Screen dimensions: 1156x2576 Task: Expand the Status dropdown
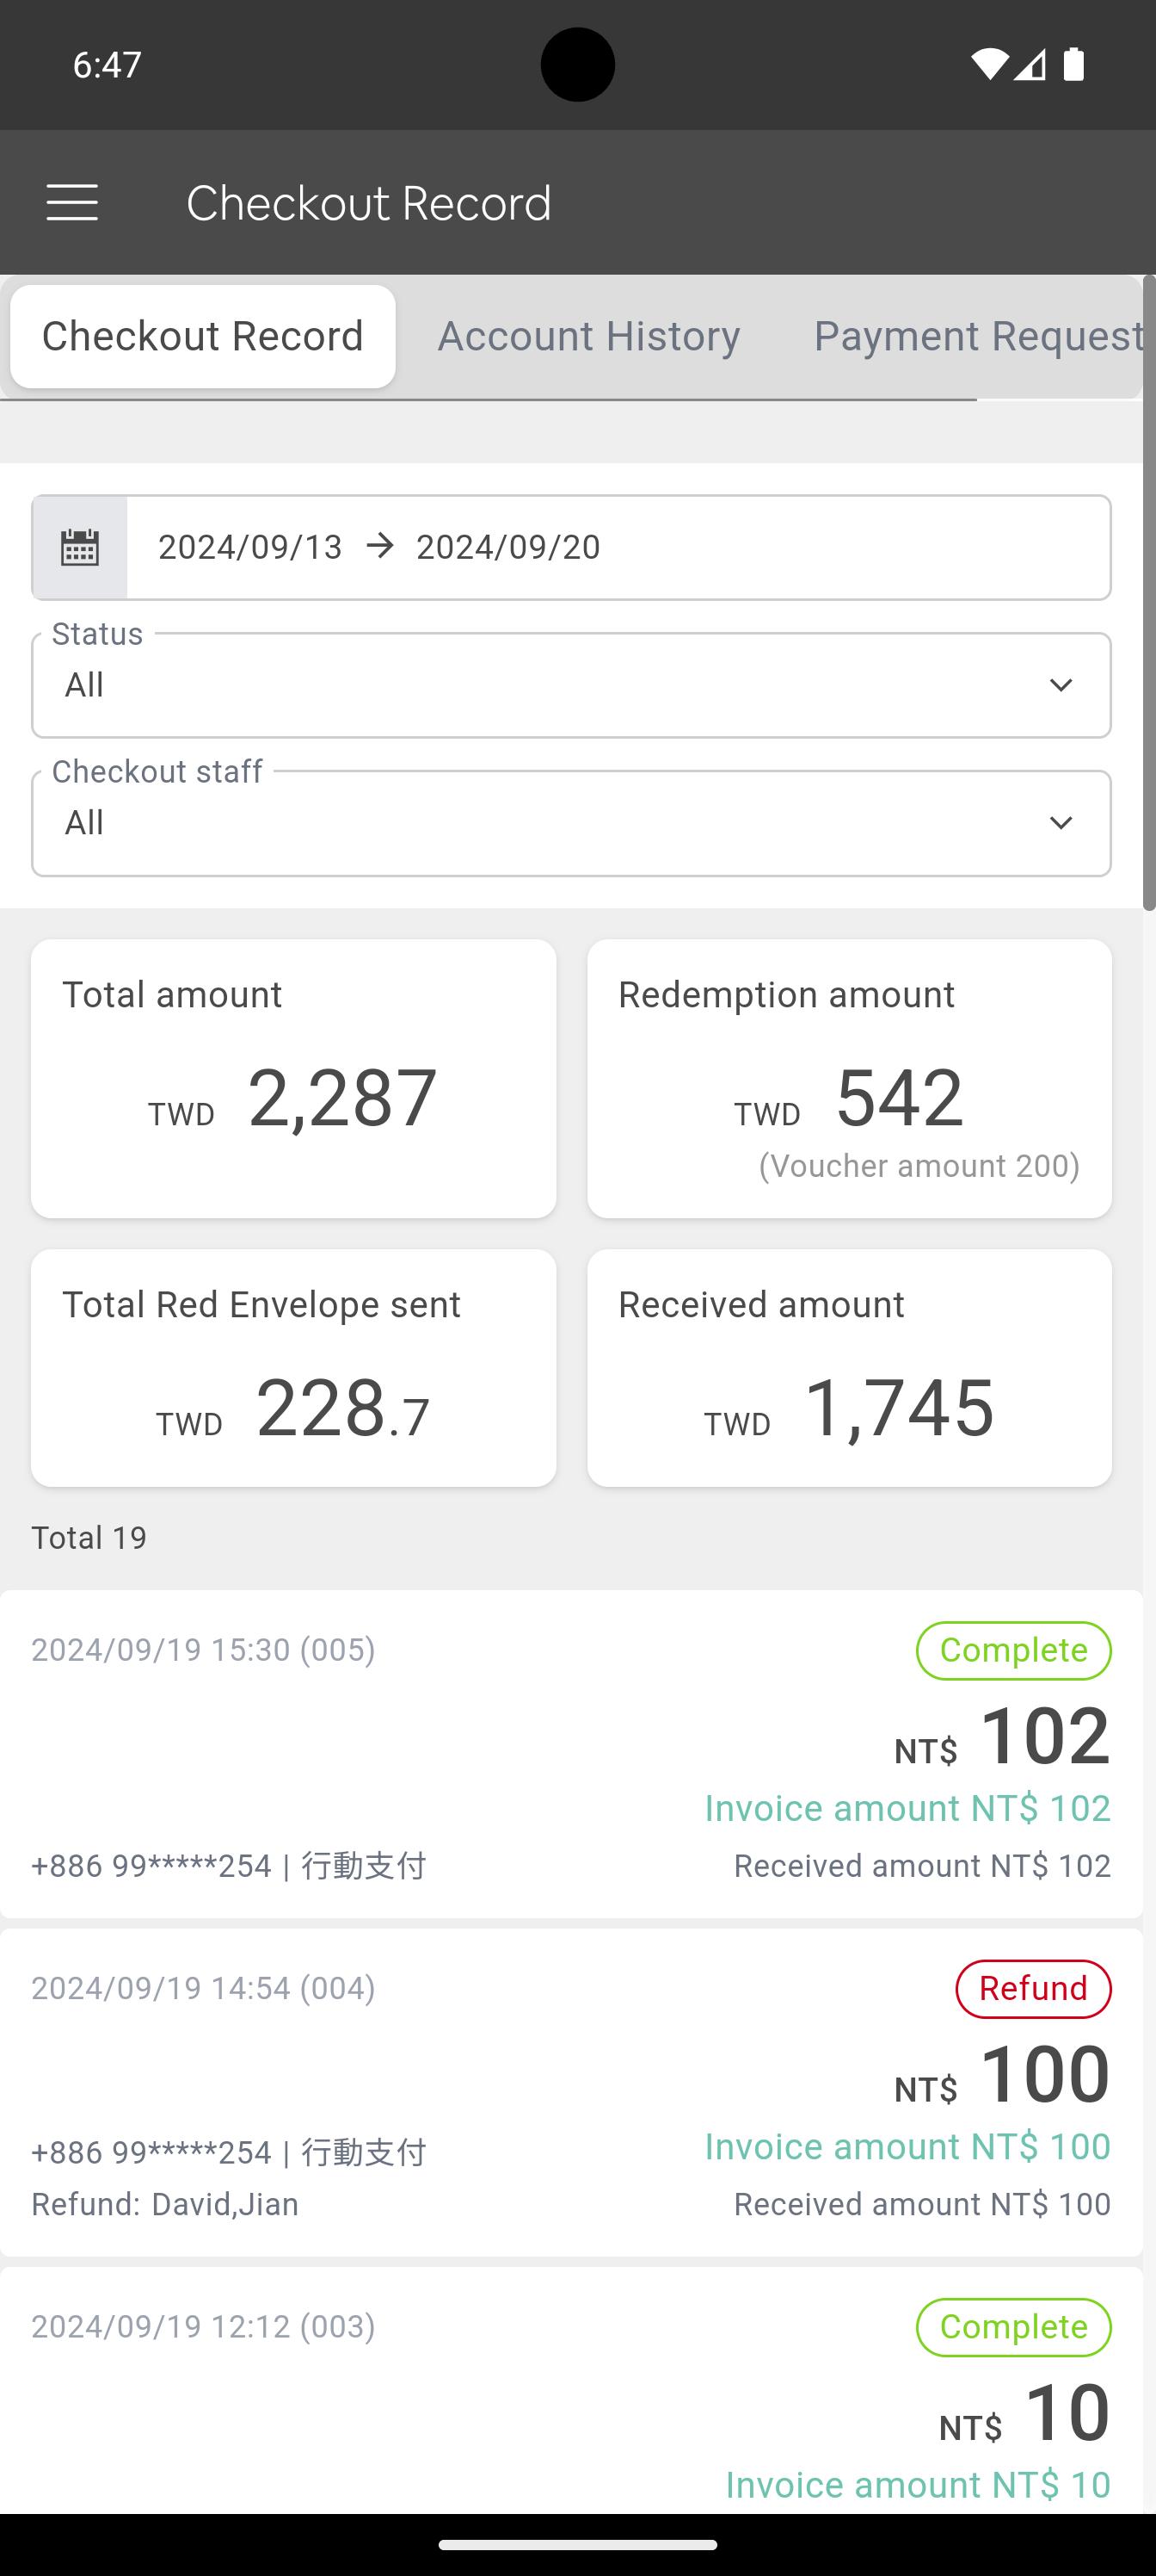click(x=571, y=685)
